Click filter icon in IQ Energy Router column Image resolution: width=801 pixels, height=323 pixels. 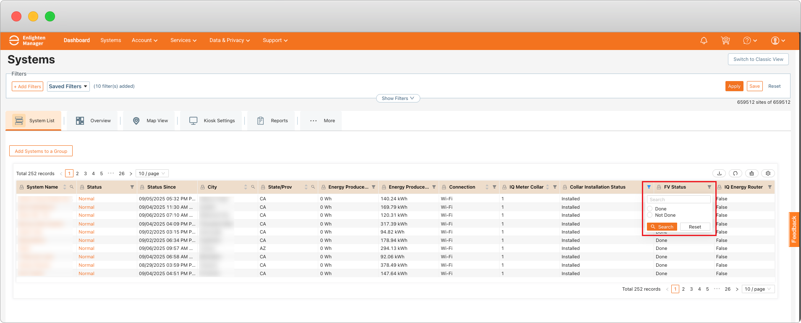tap(770, 187)
